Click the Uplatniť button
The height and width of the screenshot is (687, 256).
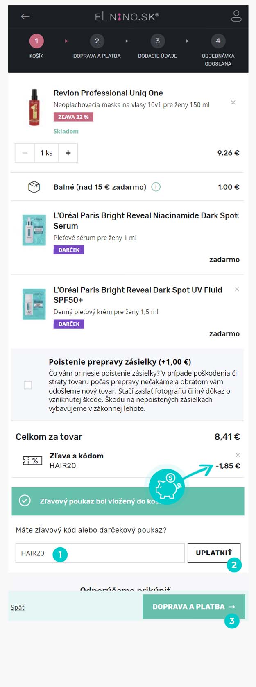click(214, 553)
